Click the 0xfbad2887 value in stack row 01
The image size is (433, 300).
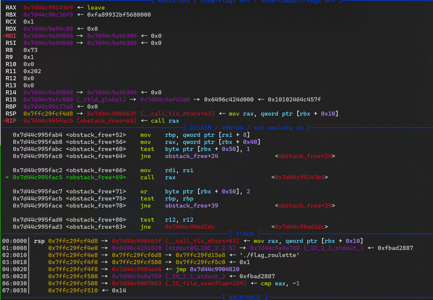395,248
